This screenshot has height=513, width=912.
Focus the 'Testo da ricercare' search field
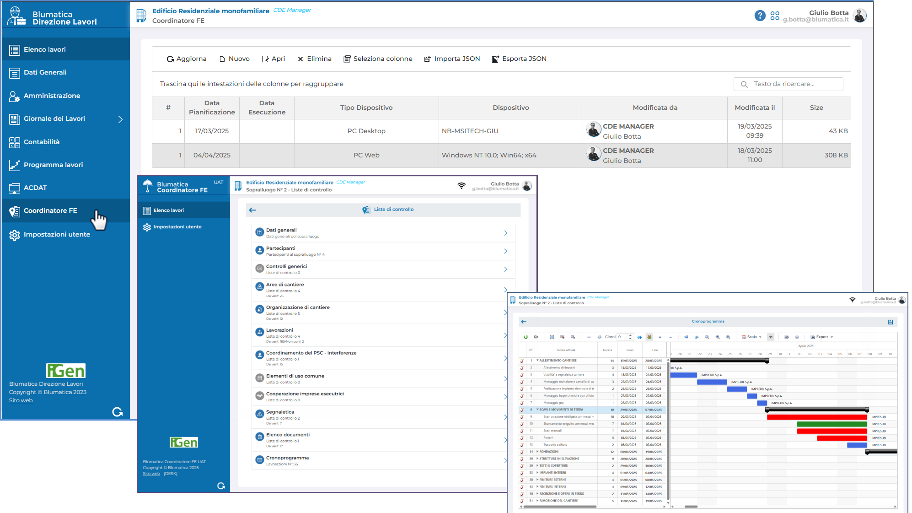(x=789, y=84)
